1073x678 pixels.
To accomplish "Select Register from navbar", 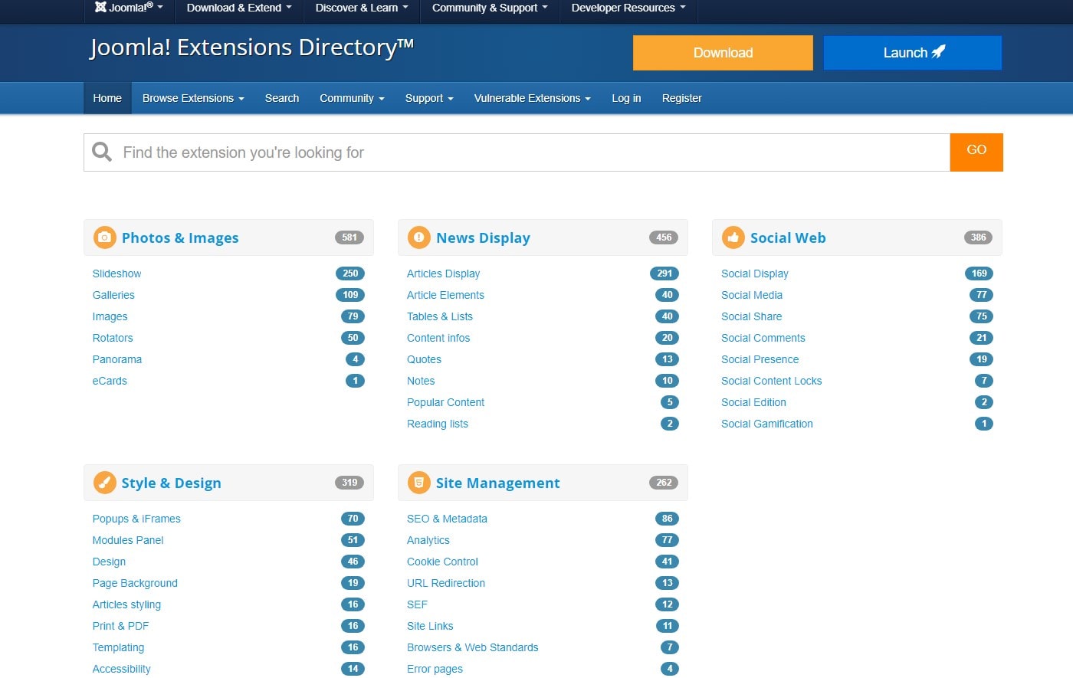I will point(682,98).
